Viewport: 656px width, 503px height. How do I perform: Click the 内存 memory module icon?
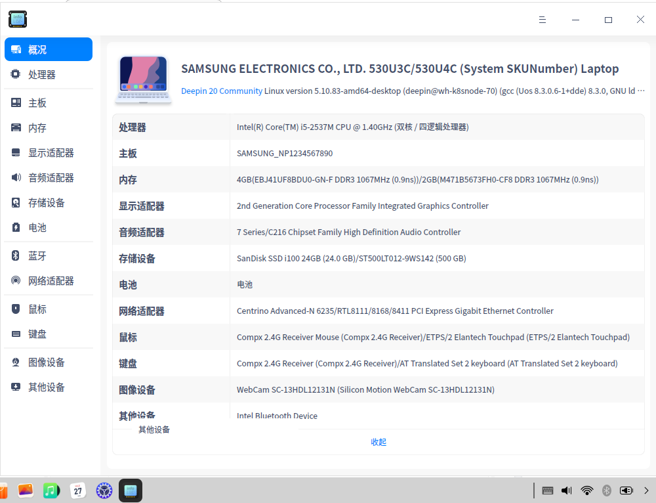pyautogui.click(x=16, y=128)
